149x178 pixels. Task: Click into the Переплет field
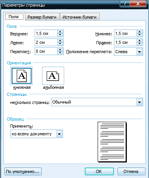[x=46, y=51]
